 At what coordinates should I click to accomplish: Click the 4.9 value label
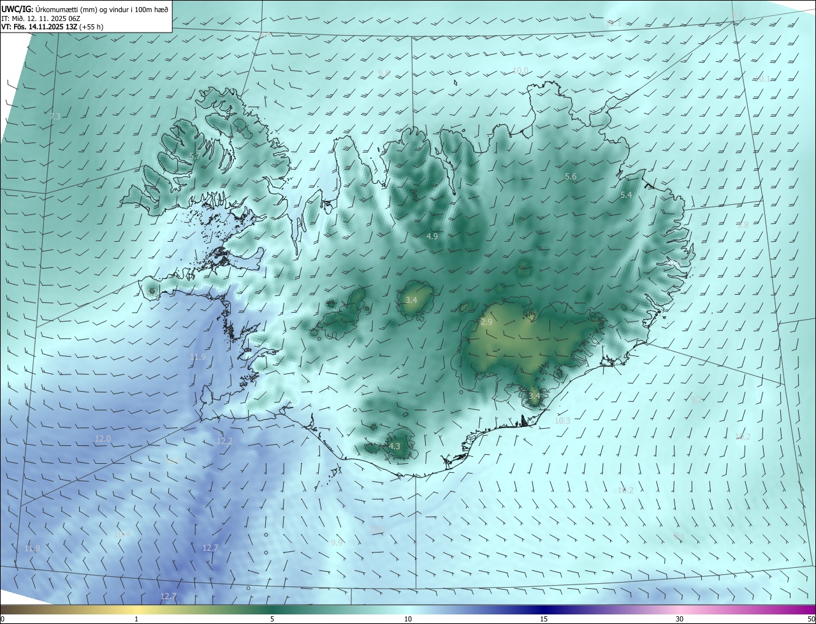(x=432, y=237)
